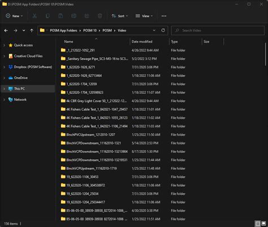Screen dimensions: 268x227
Task: Click the Search Video input box
Action: click(x=218, y=31)
